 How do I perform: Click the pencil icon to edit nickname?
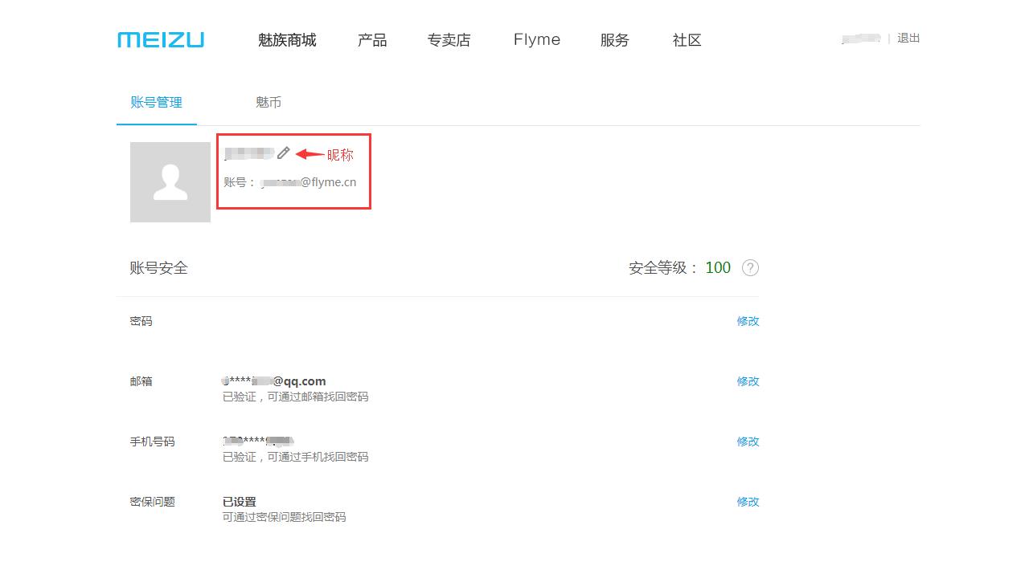(283, 153)
